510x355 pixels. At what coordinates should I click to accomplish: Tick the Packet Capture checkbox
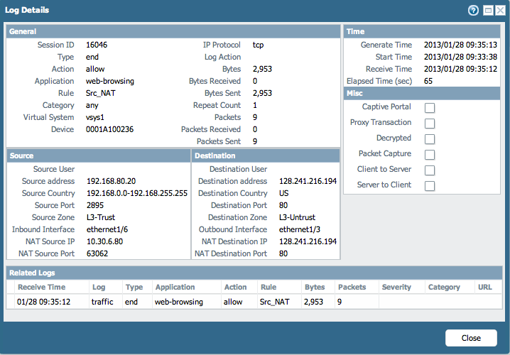click(x=429, y=155)
